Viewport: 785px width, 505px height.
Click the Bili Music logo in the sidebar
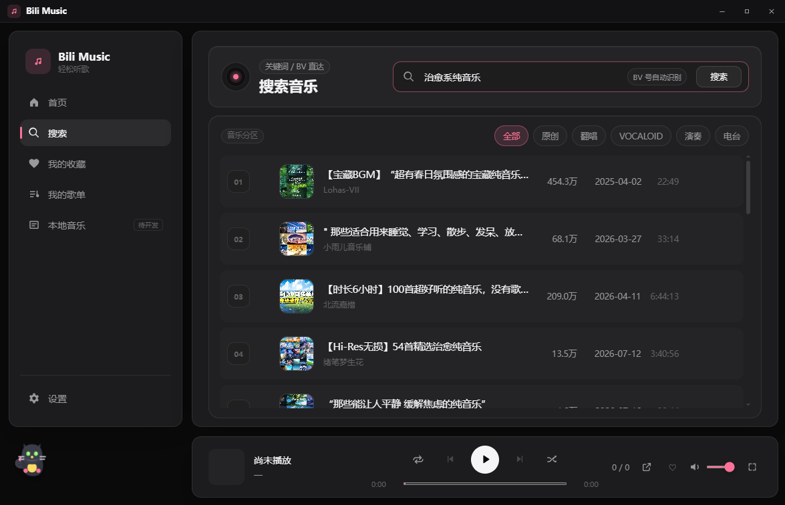tap(38, 61)
